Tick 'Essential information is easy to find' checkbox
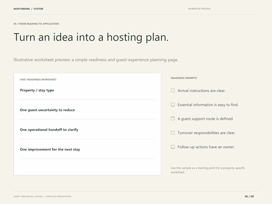Screen dimensions: 272x204 [x=173, y=105]
